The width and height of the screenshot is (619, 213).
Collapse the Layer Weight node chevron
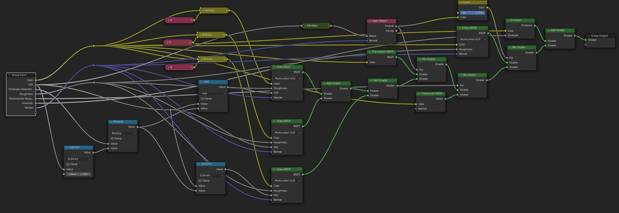click(370, 21)
